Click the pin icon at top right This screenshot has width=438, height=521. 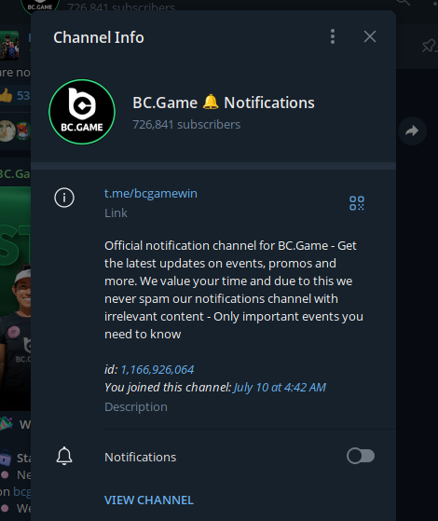click(x=430, y=46)
